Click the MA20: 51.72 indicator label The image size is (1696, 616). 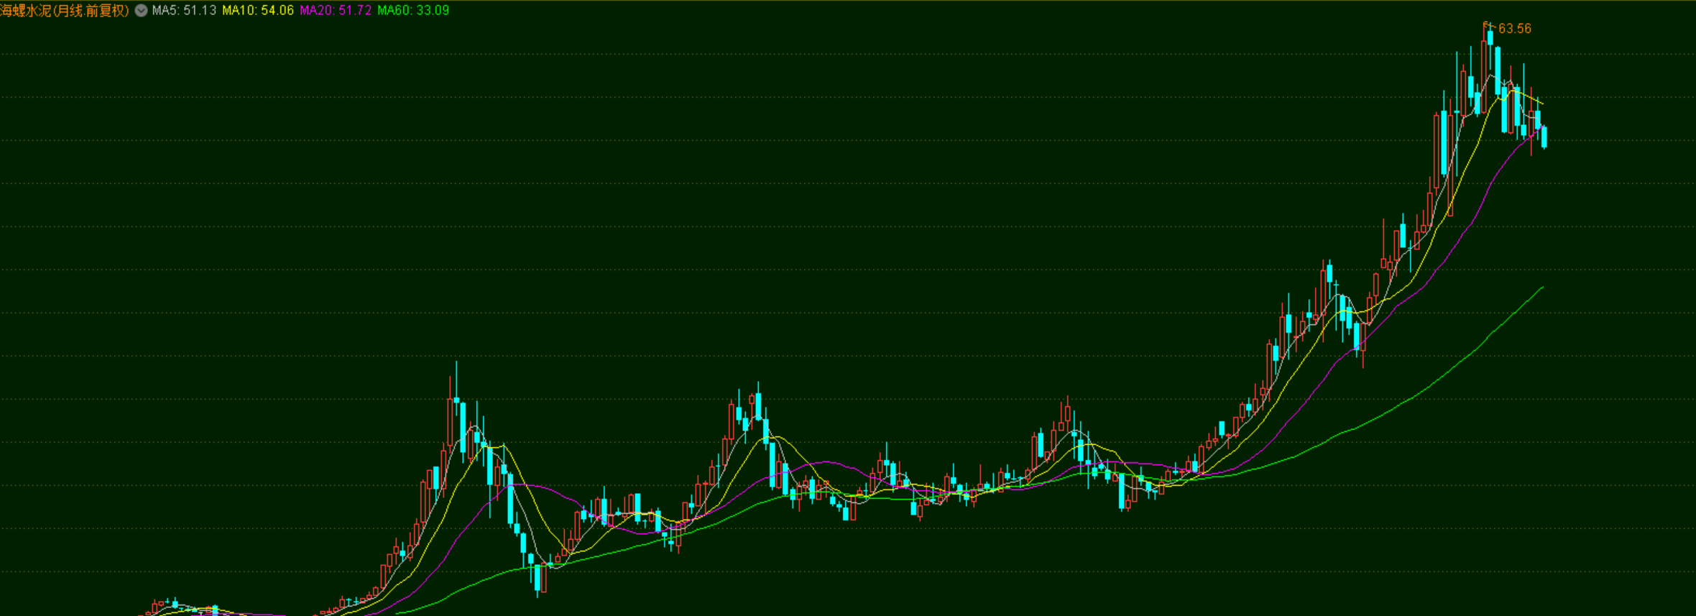(x=336, y=11)
